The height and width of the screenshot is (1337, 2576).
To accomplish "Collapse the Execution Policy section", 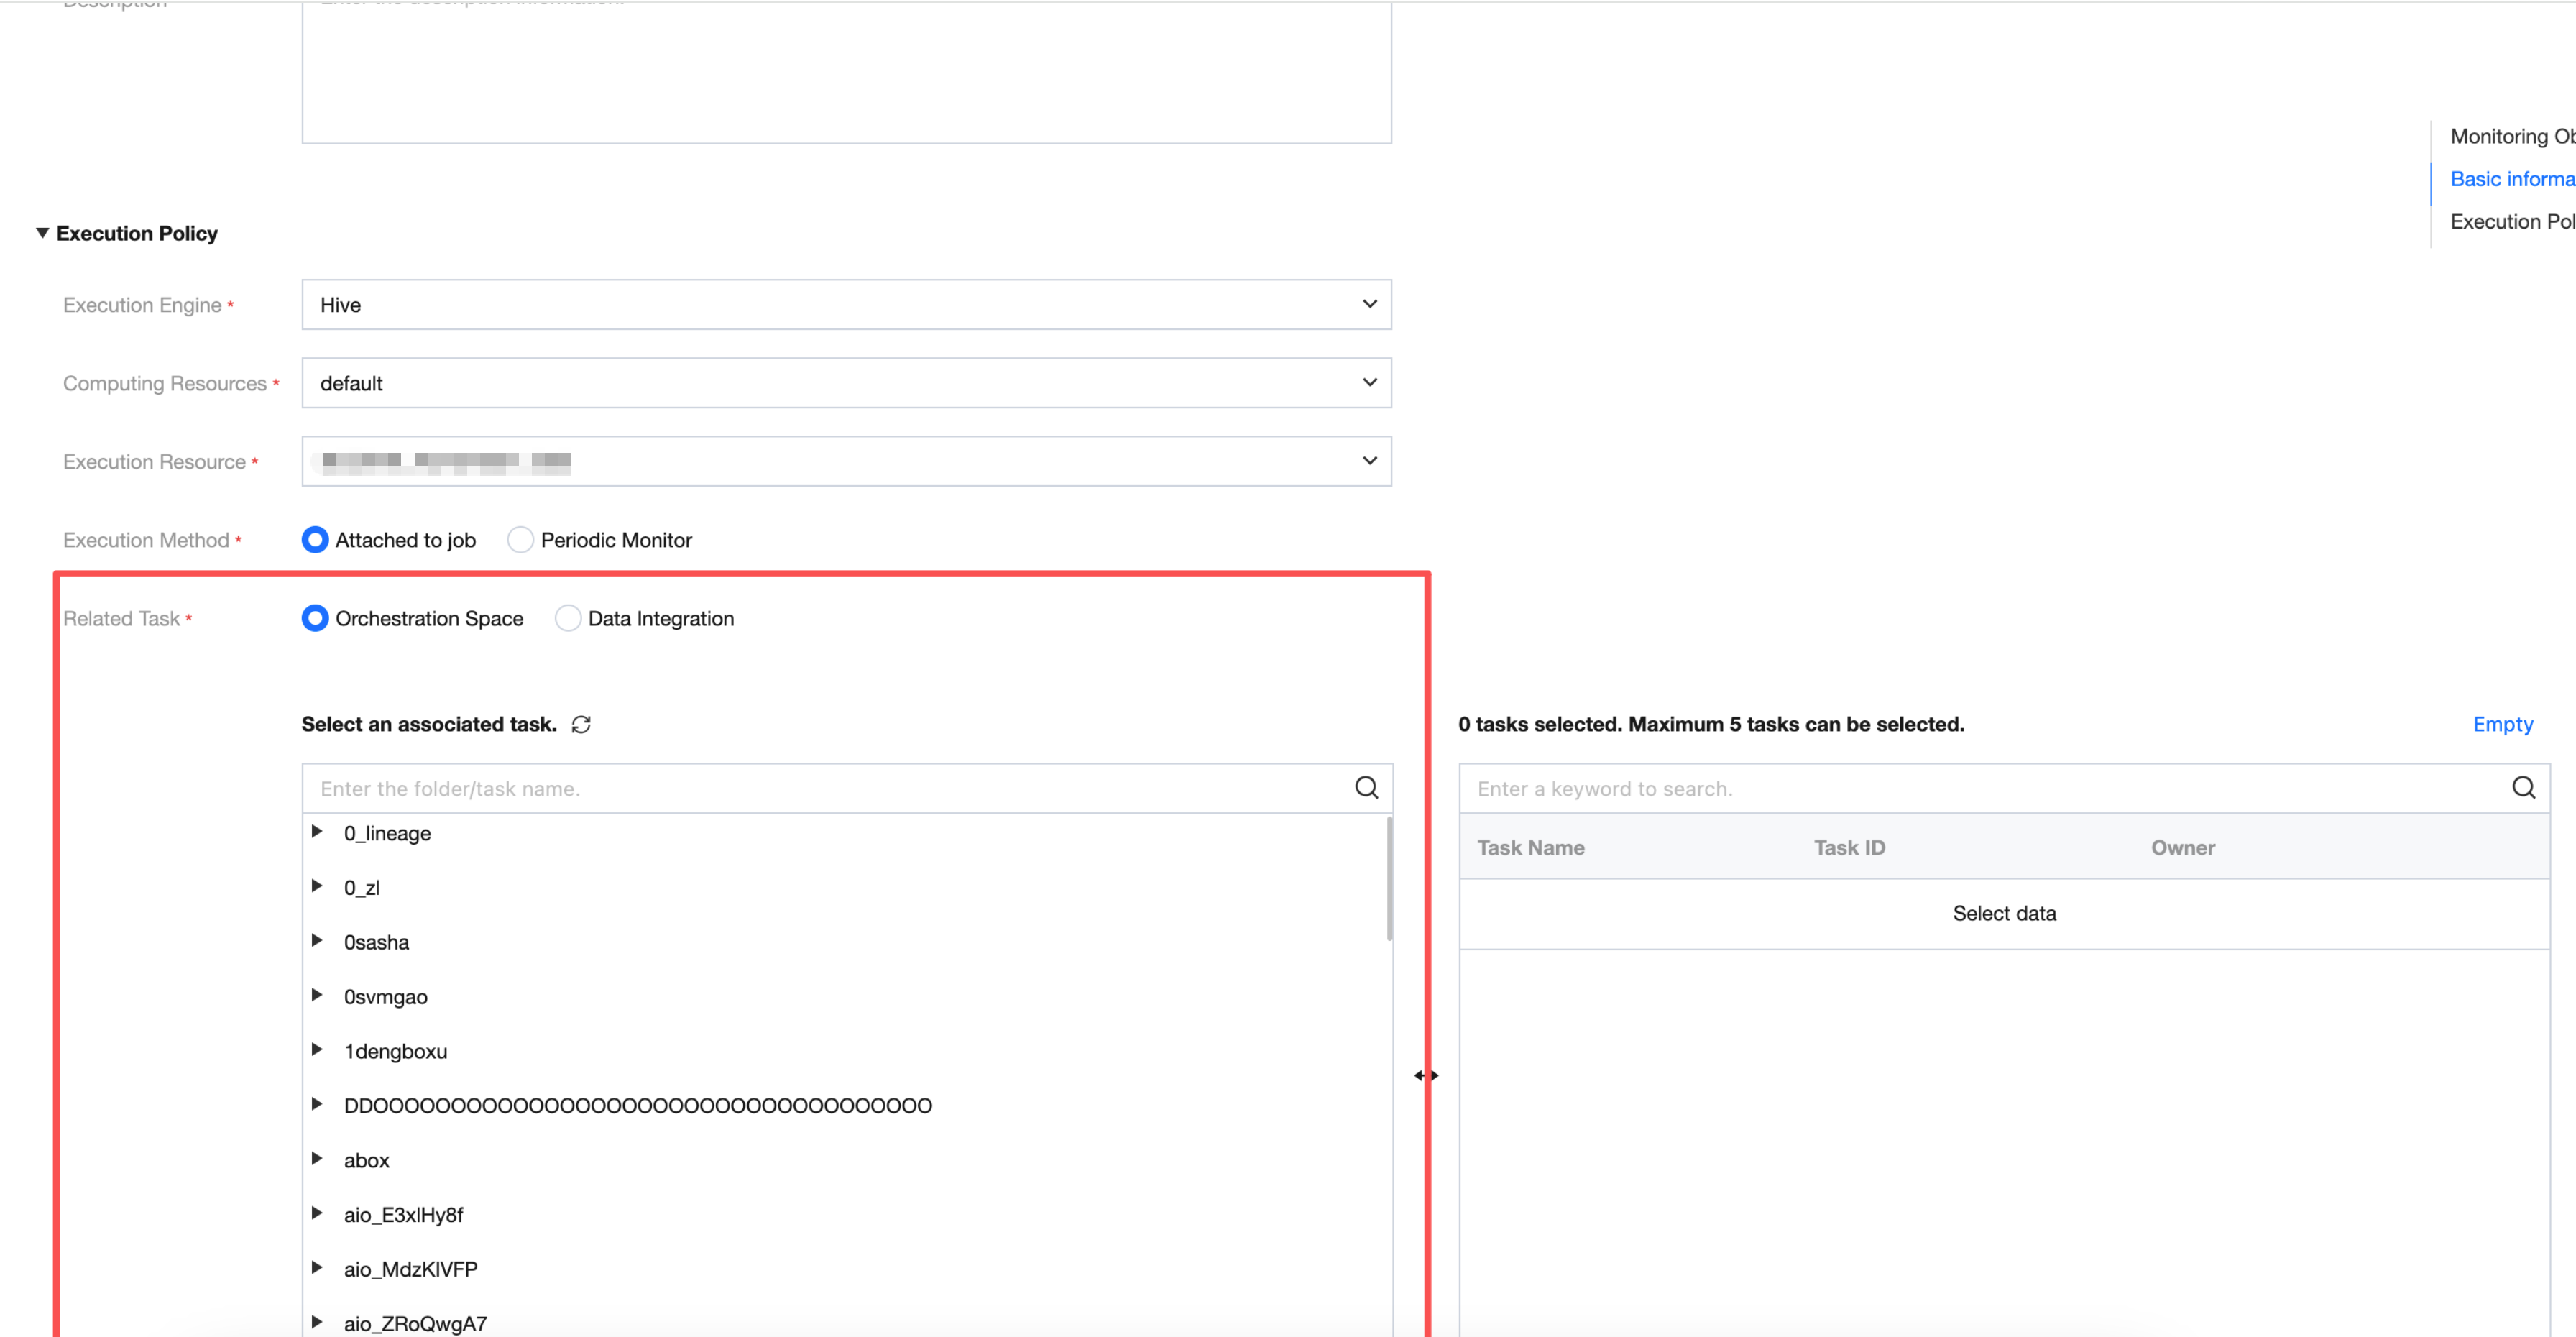I will (x=42, y=233).
